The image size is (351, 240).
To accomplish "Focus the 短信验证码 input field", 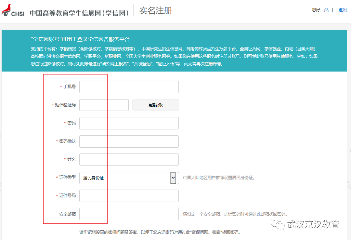I will [x=104, y=105].
